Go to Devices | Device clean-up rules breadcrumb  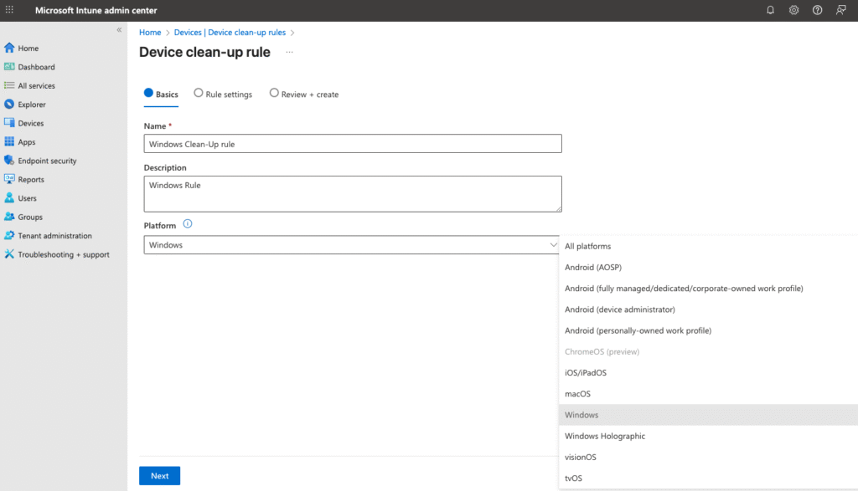coord(230,33)
